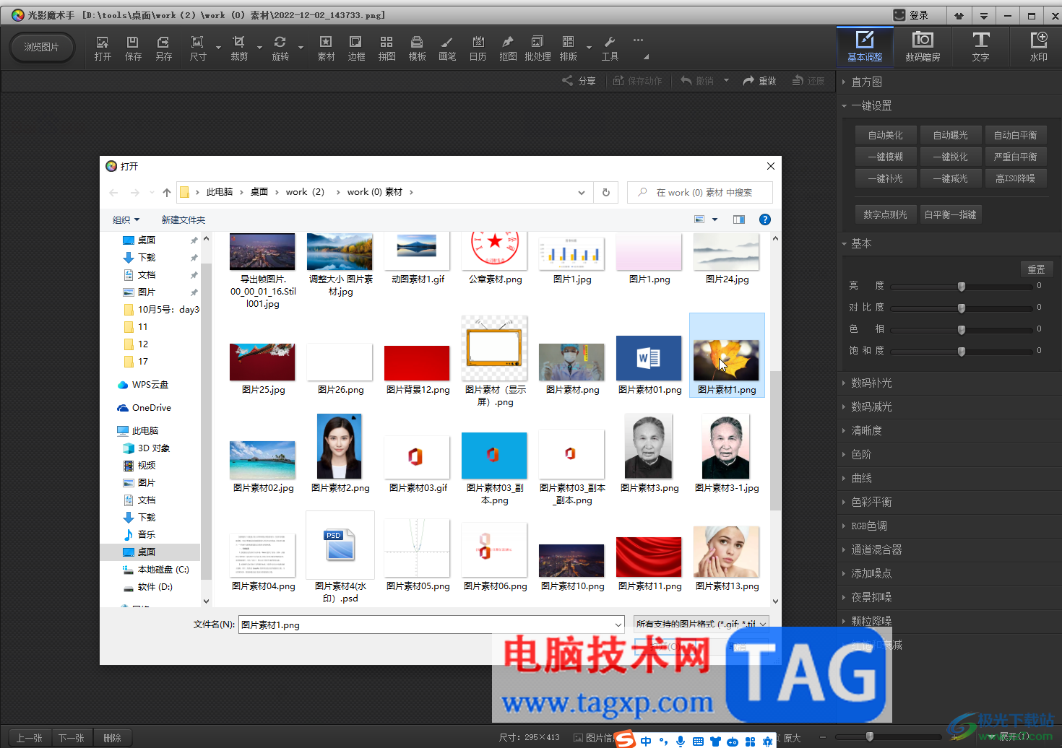Open the 拼图 (Collage) tool
1062x748 pixels.
pyautogui.click(x=387, y=48)
